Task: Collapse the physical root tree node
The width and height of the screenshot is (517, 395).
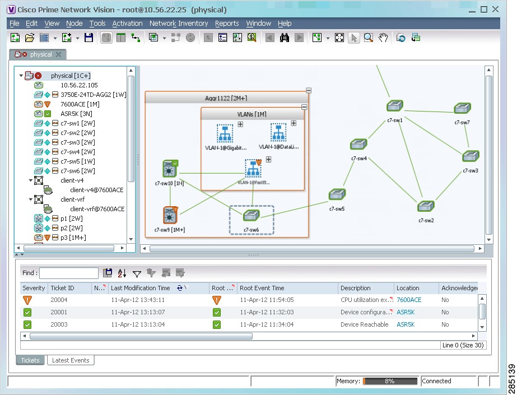Action: [21, 76]
